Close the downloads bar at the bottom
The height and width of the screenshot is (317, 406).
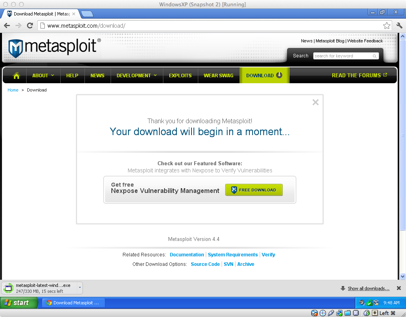pos(399,288)
